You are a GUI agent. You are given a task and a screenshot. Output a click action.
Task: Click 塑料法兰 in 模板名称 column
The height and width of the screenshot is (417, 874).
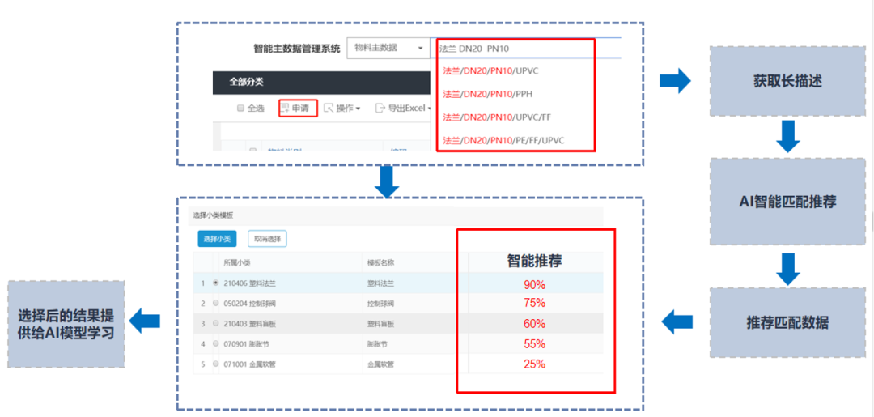[380, 283]
